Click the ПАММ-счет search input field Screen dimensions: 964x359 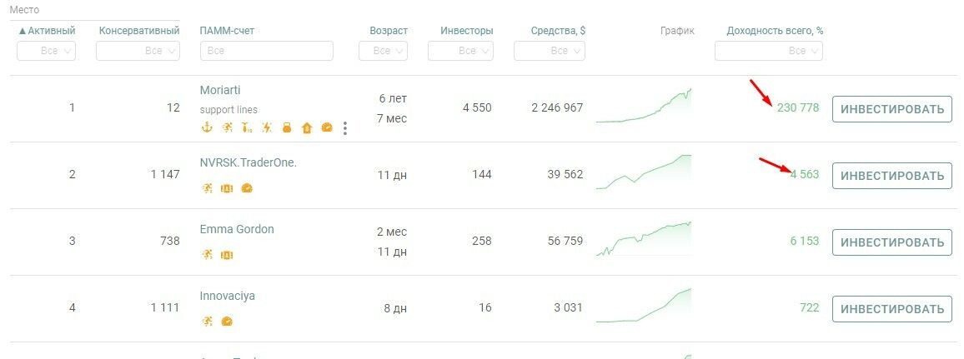(267, 51)
